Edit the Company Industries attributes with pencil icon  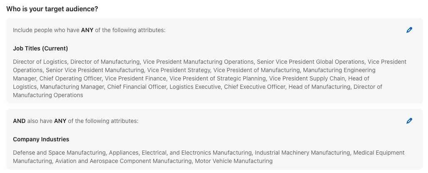pyautogui.click(x=409, y=121)
